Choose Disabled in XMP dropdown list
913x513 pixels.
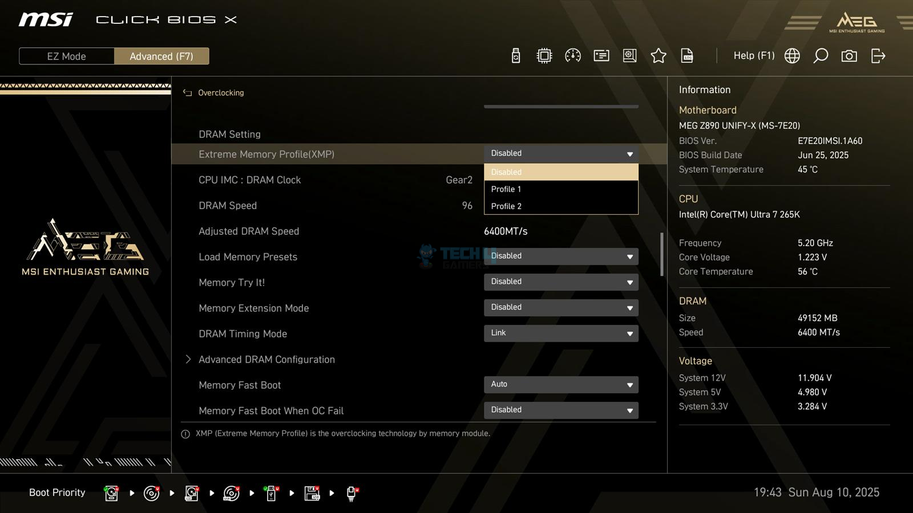pos(561,172)
